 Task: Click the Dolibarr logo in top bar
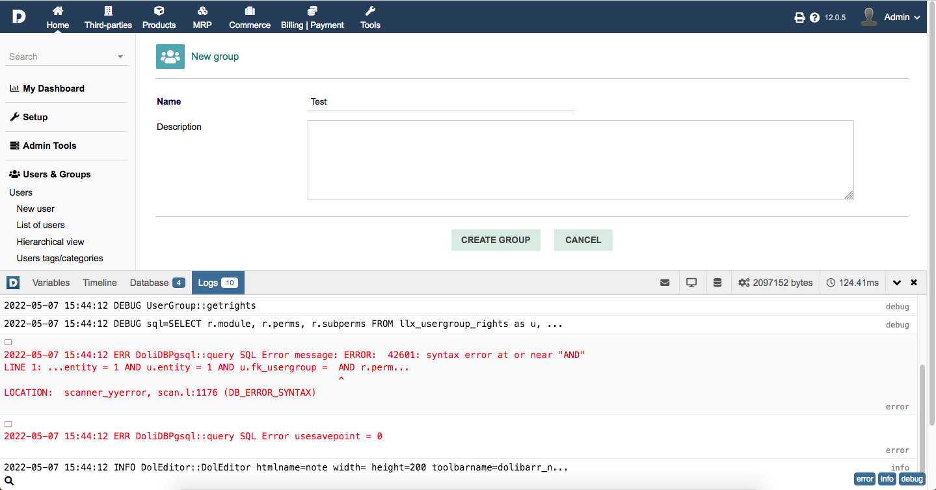[x=19, y=16]
